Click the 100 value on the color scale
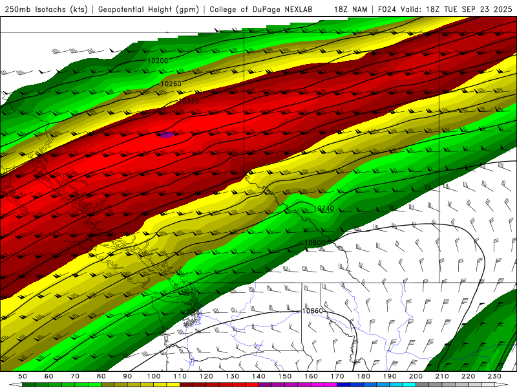517x388 pixels. tap(154, 376)
